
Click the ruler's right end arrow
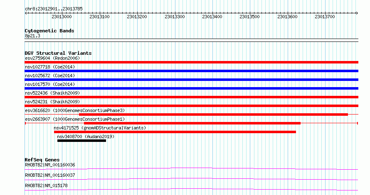pos(357,13)
